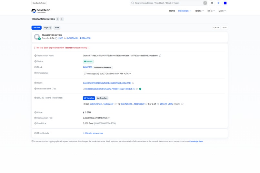Click the contract file icon beside 0x036CbD53842c...
This screenshot has width=260, height=173.
pos(84,89)
